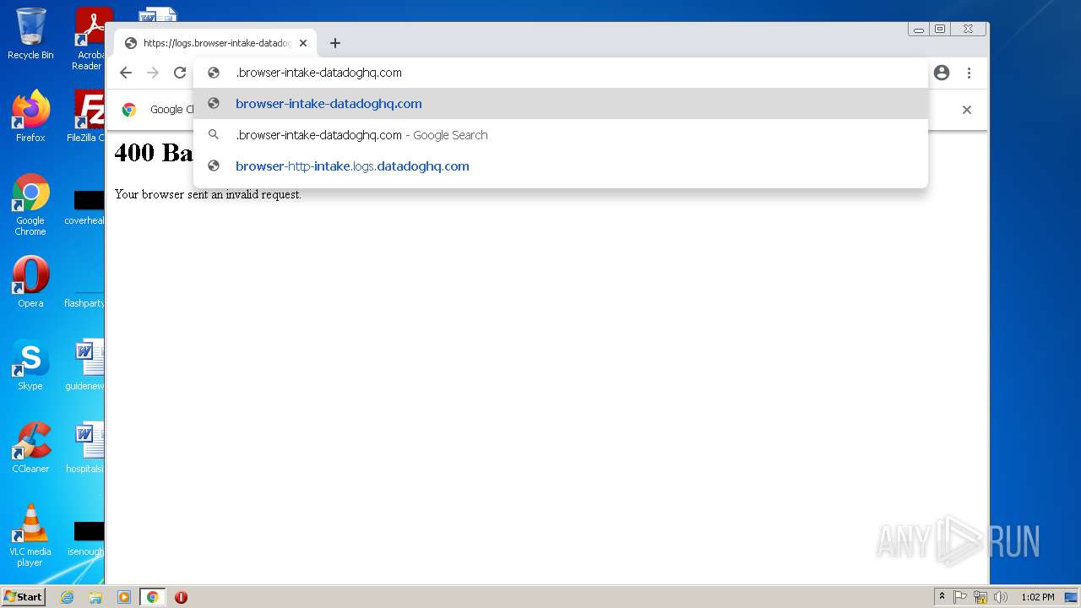Image resolution: width=1081 pixels, height=608 pixels.
Task: Launch the Google Chrome desktop shortcut
Action: pyautogui.click(x=30, y=205)
